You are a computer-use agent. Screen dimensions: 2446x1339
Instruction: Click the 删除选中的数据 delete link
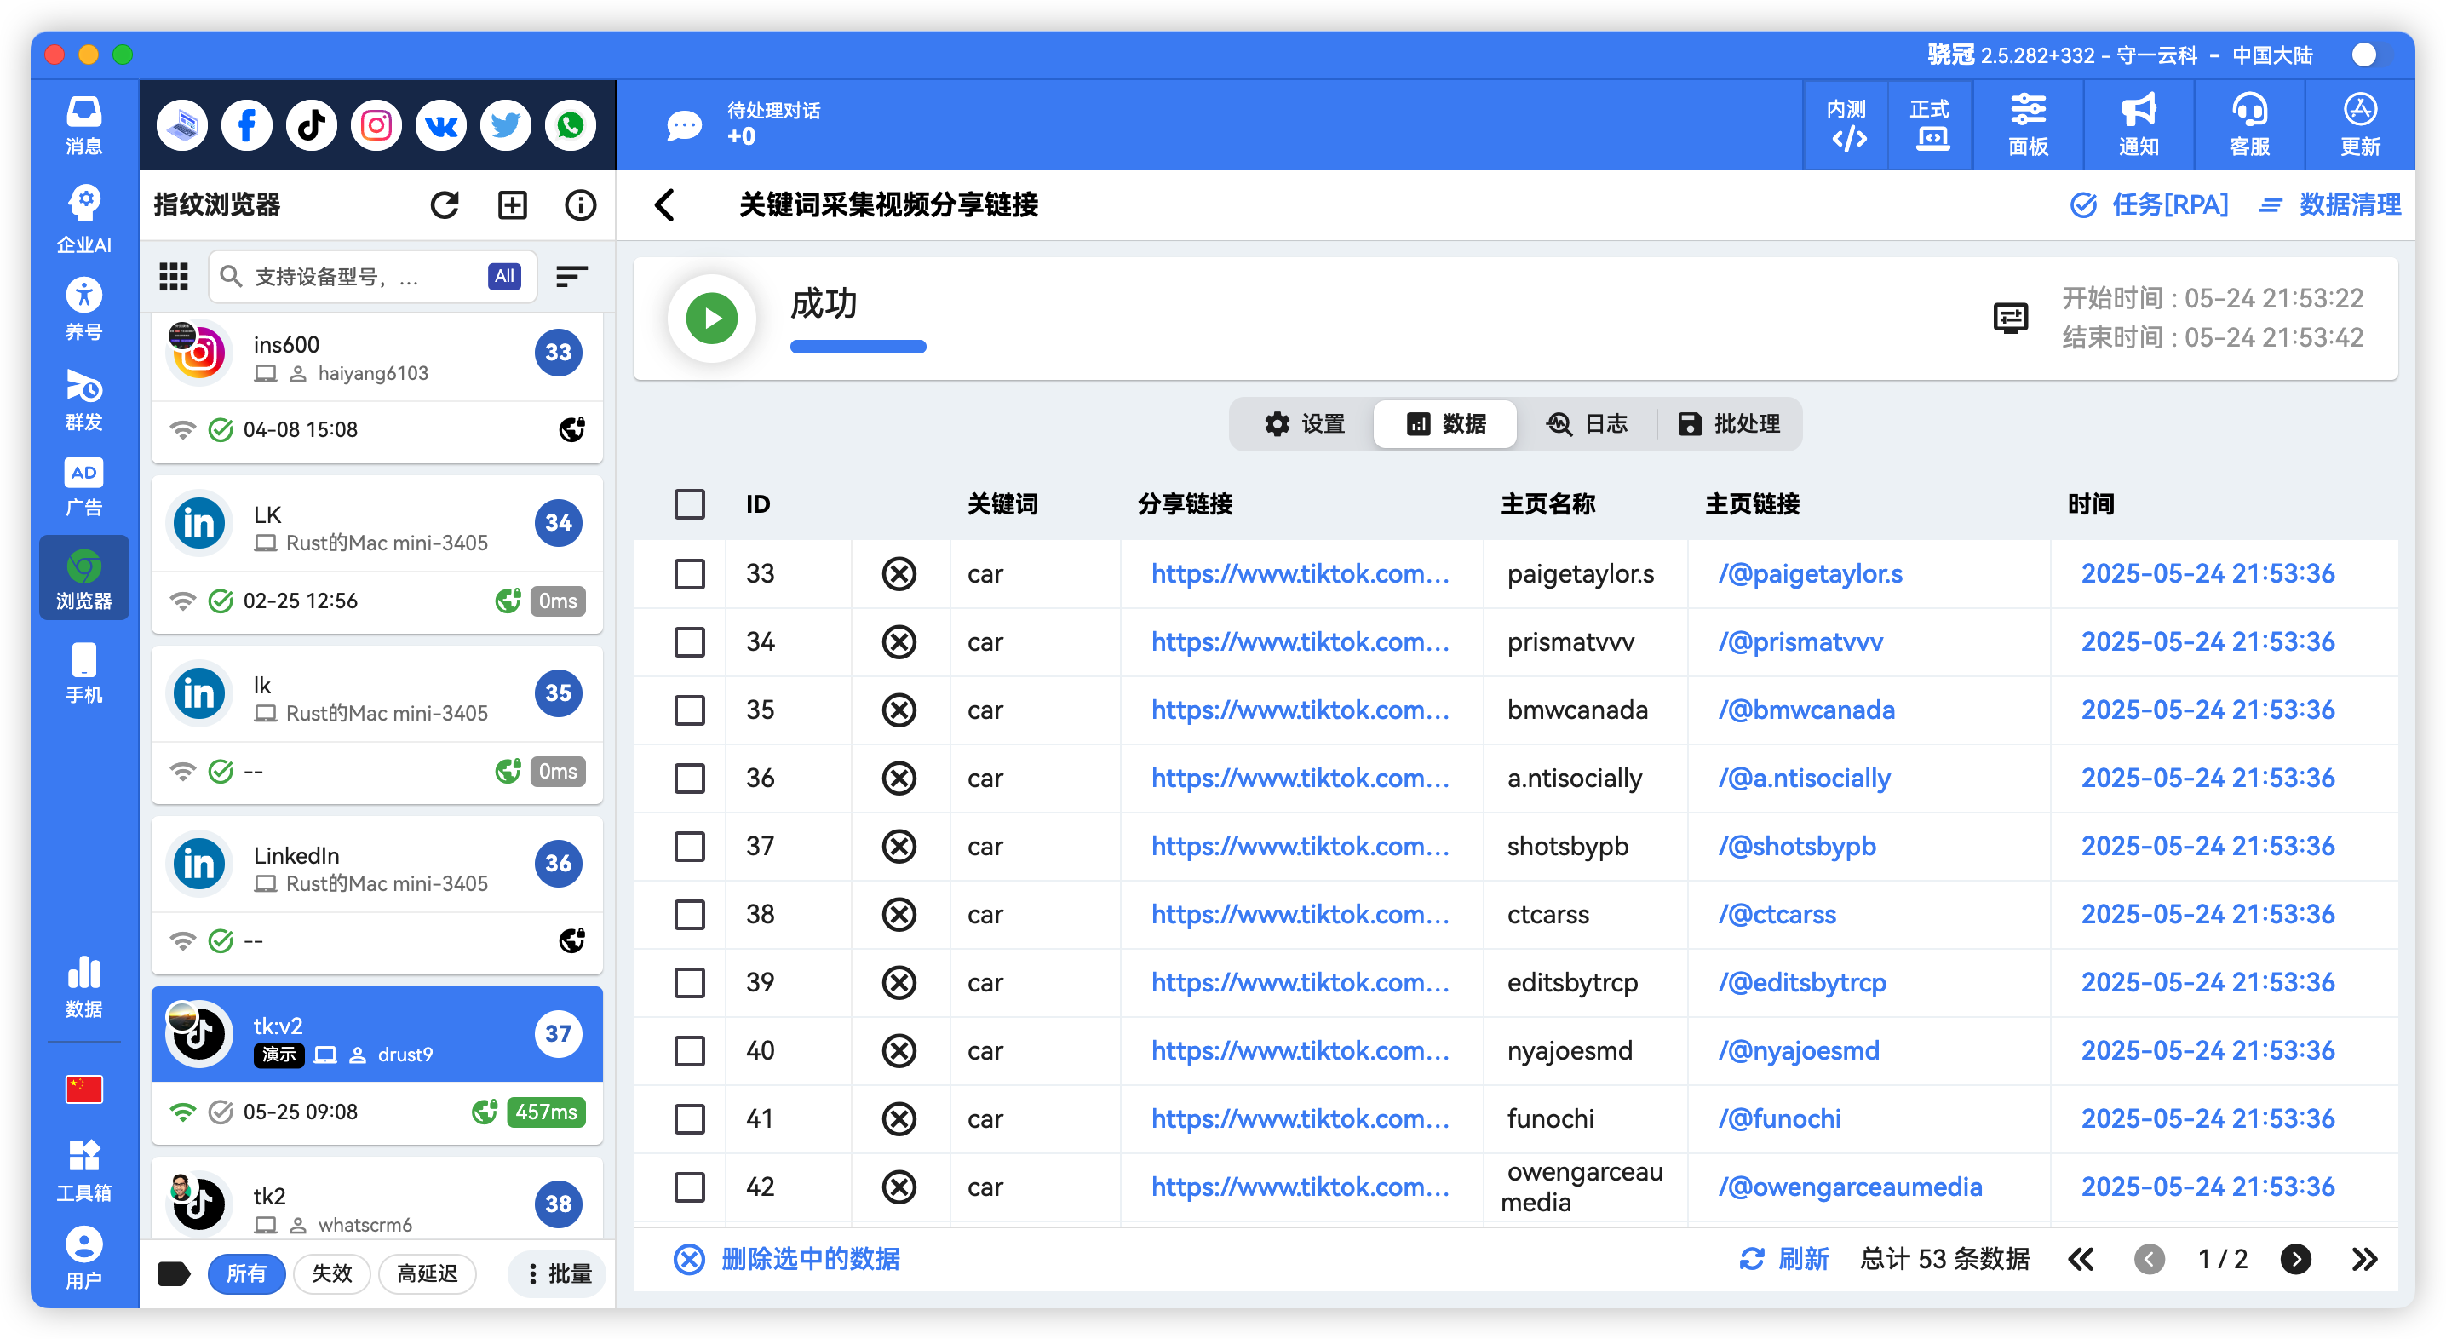pyautogui.click(x=810, y=1258)
